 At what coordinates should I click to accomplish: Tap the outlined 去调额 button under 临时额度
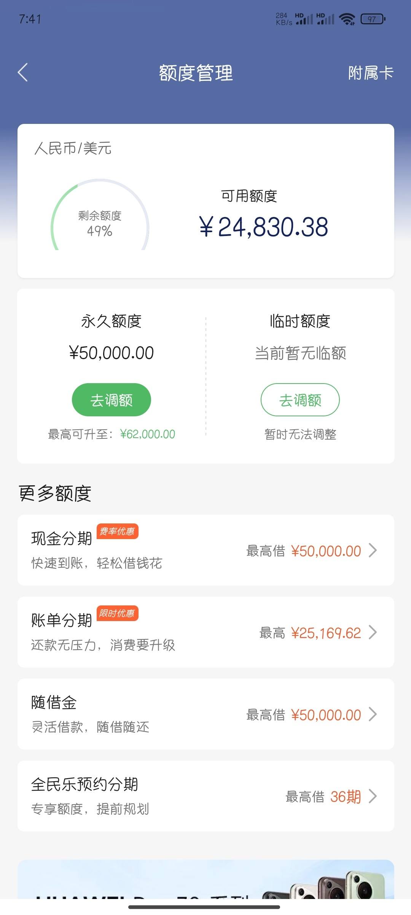tap(300, 400)
